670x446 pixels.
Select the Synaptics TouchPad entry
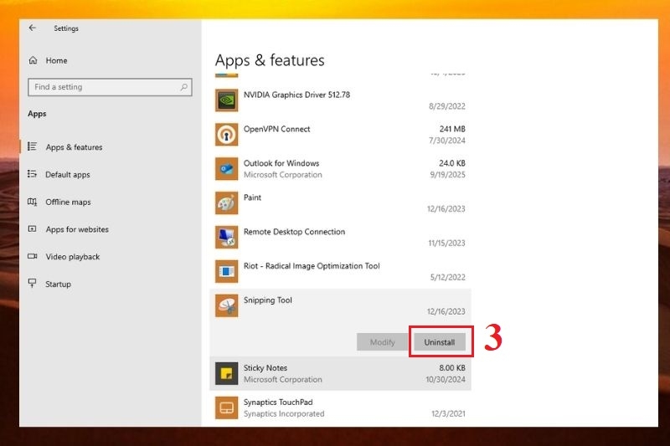(340, 408)
